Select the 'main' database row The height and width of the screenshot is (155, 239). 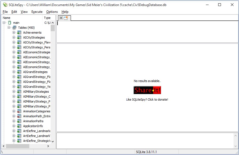click(x=16, y=23)
